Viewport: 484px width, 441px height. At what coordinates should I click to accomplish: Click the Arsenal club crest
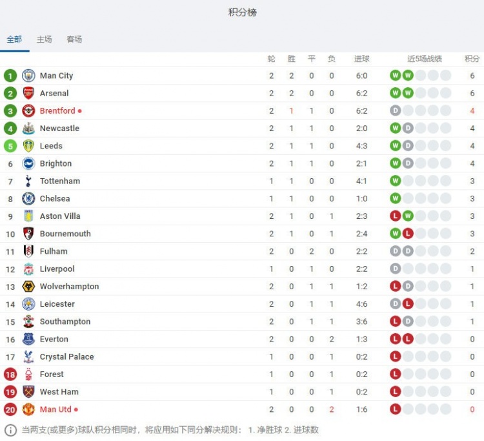(28, 93)
